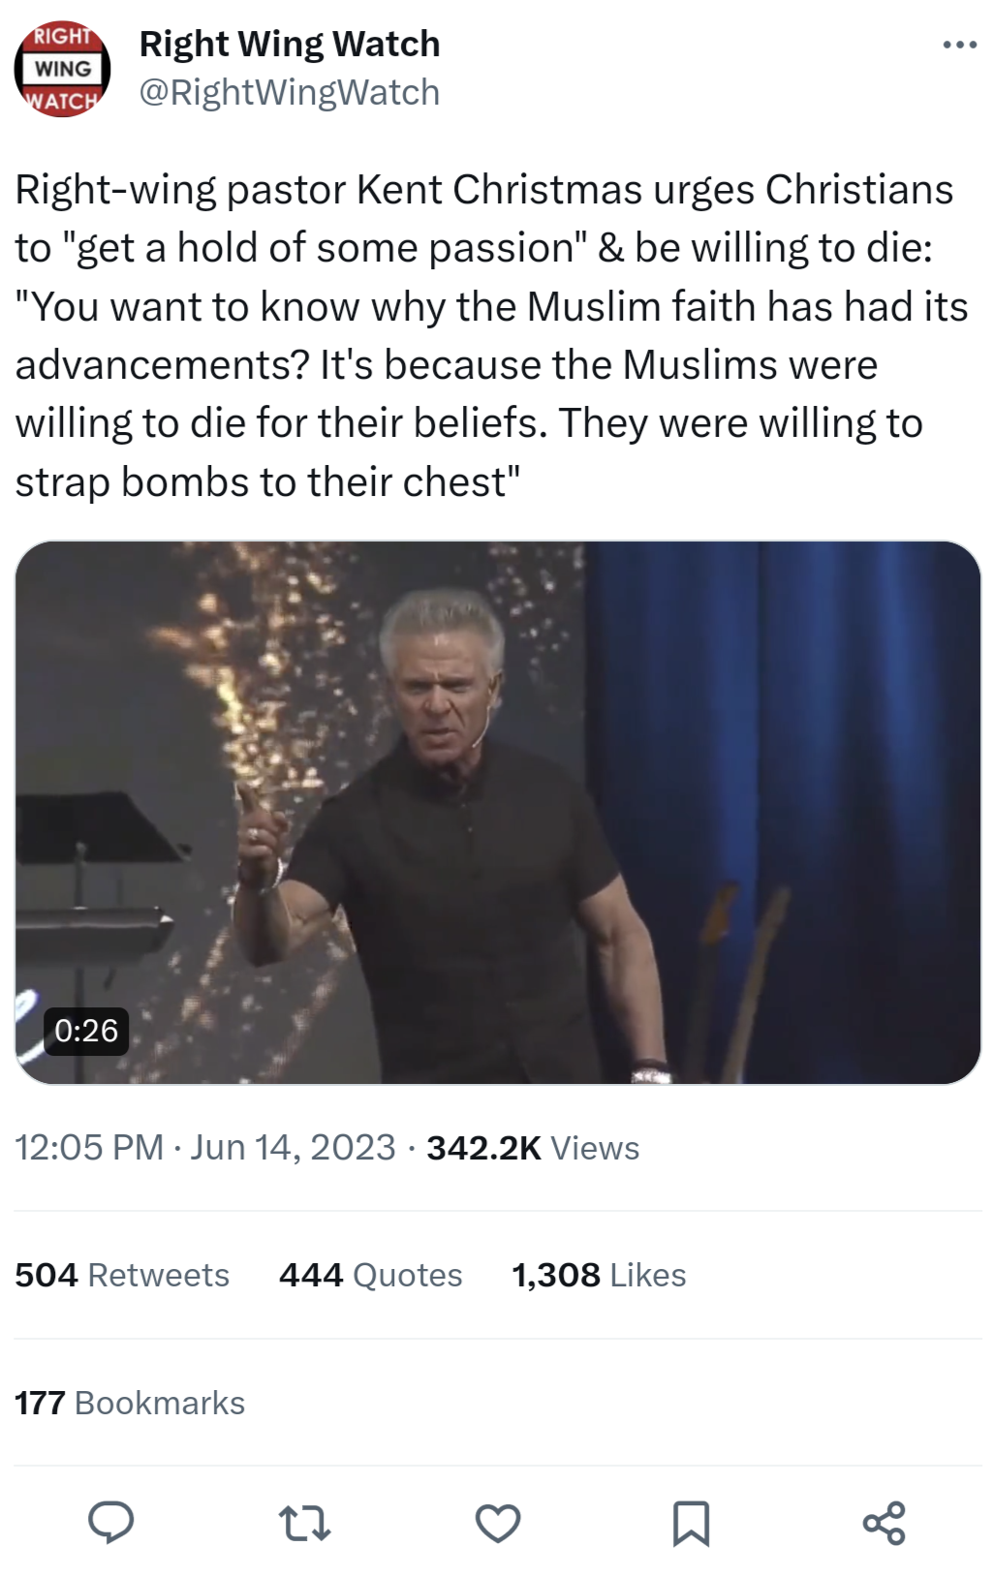The height and width of the screenshot is (1577, 993).
Task: Retweet this post using the arrows icon
Action: [x=304, y=1522]
